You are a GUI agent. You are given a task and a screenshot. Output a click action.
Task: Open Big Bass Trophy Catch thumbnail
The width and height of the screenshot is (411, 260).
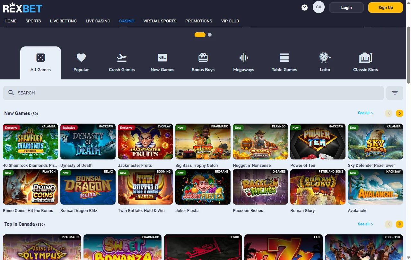203,142
